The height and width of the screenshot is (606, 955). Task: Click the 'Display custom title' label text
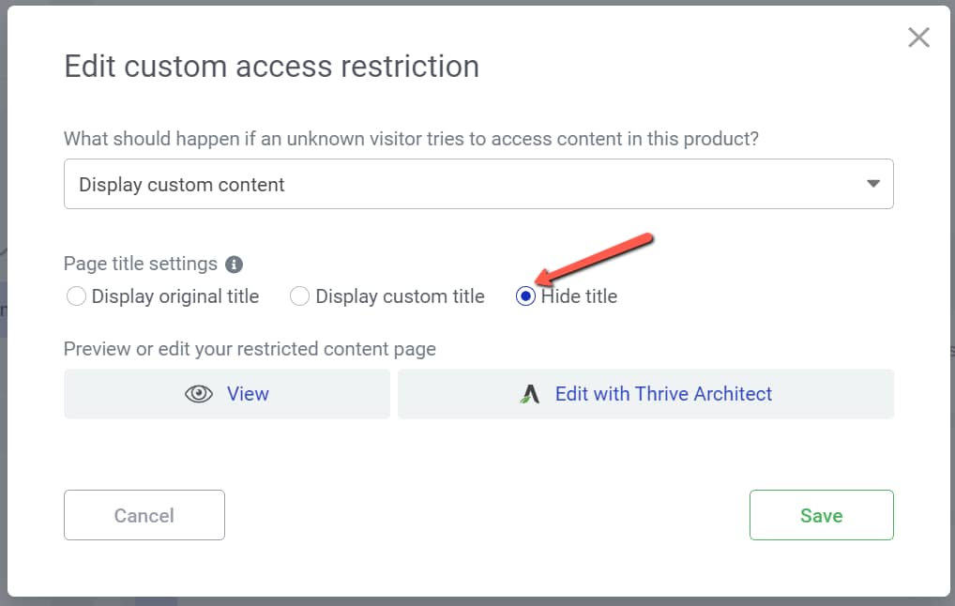(x=401, y=296)
